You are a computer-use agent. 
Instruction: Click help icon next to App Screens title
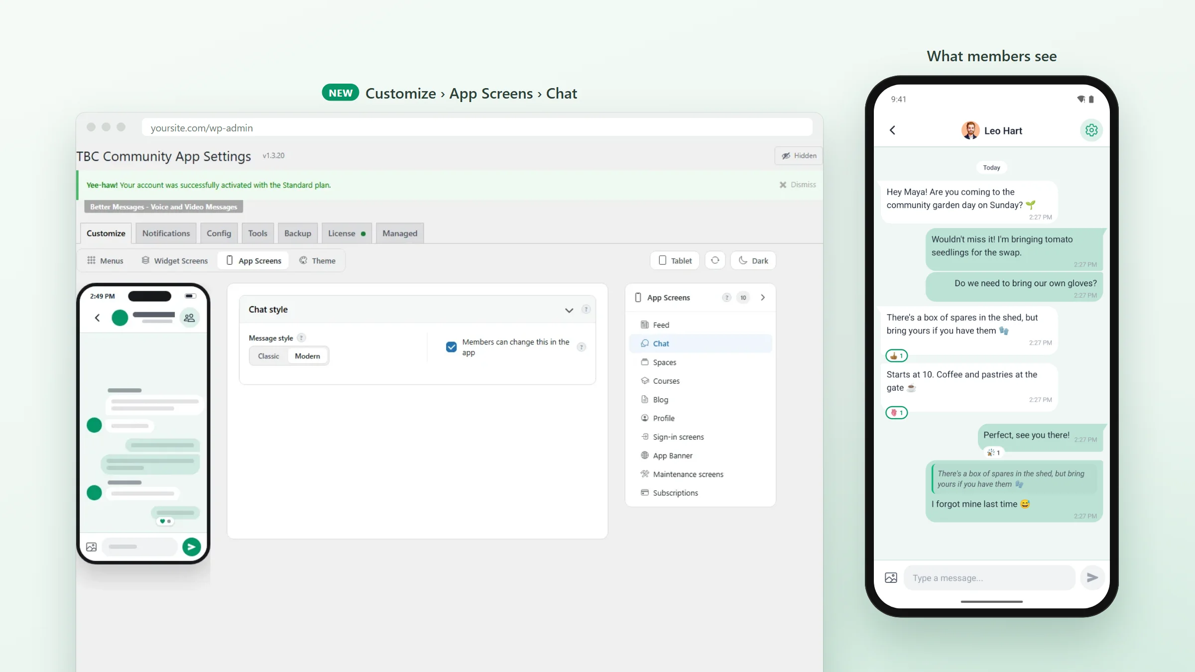[x=727, y=298]
